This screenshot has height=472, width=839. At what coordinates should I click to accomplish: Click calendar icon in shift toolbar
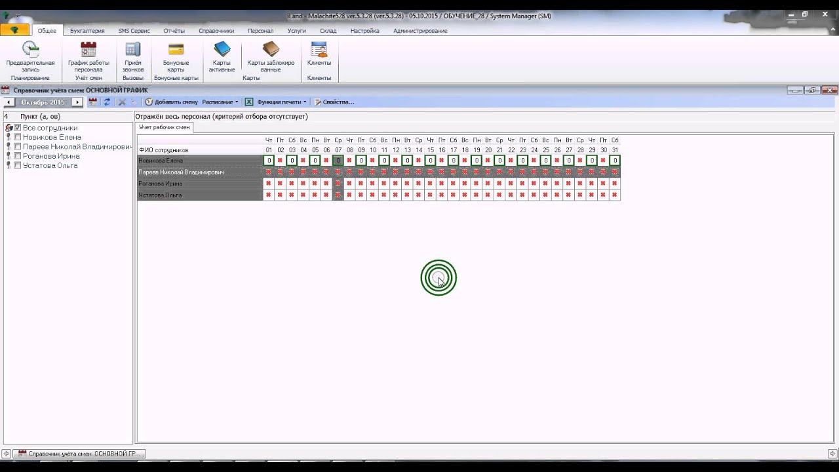coord(93,102)
